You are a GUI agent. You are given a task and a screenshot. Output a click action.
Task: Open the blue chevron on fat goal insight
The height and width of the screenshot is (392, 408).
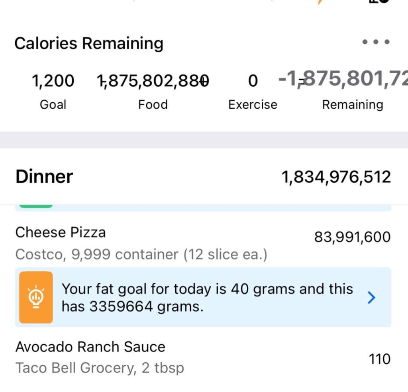coord(371,297)
